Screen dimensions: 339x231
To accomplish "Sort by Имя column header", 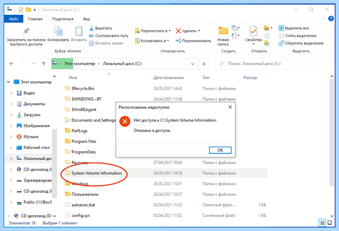I will (73, 78).
